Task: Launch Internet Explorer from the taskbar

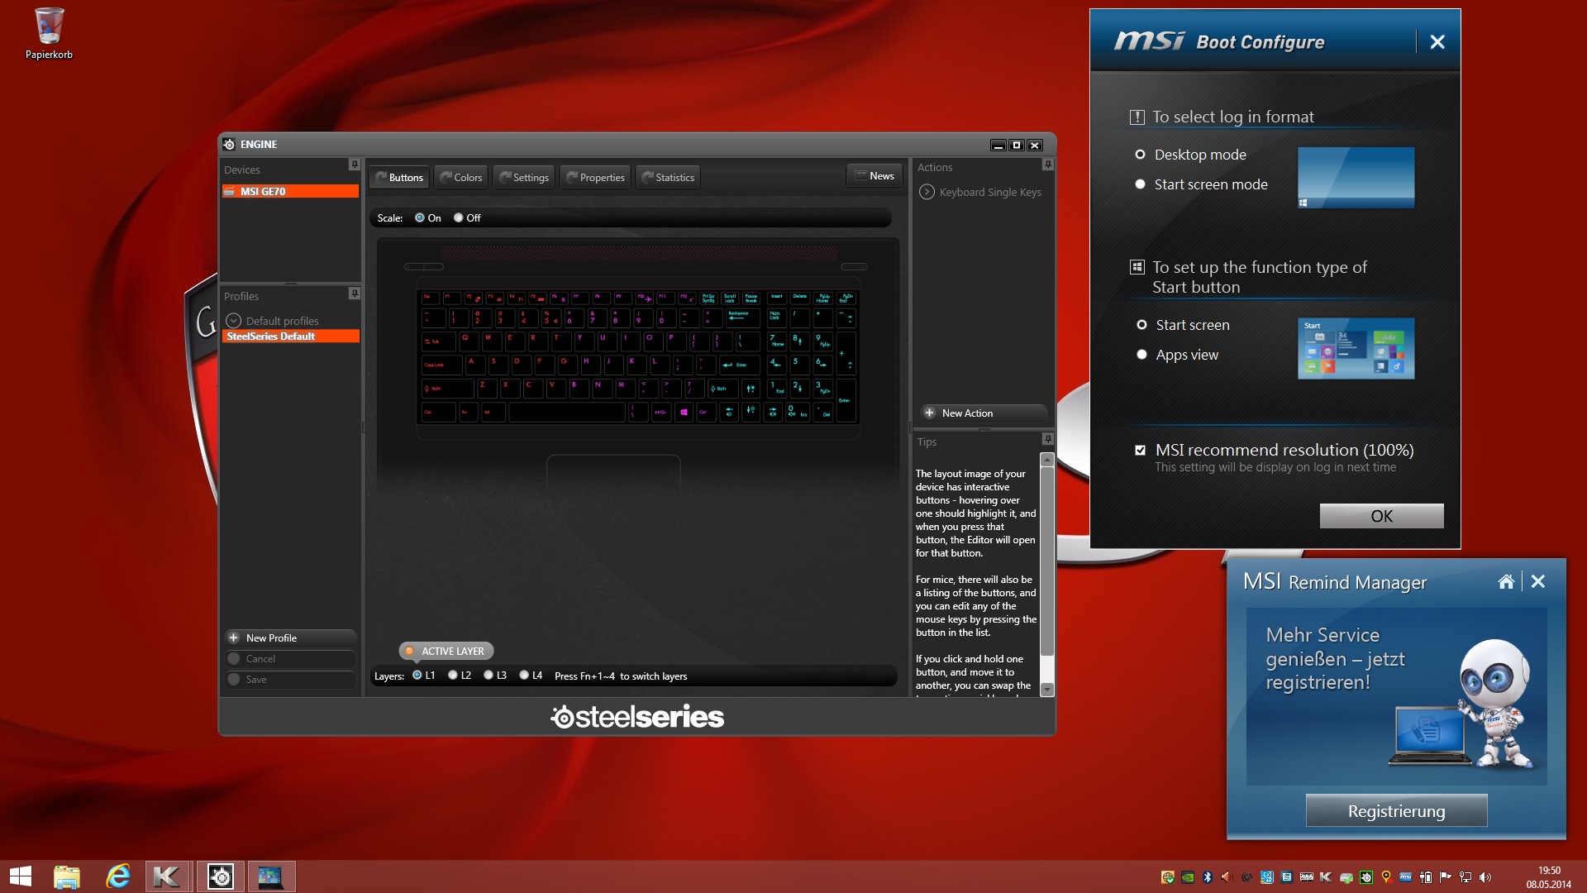Action: [118, 876]
